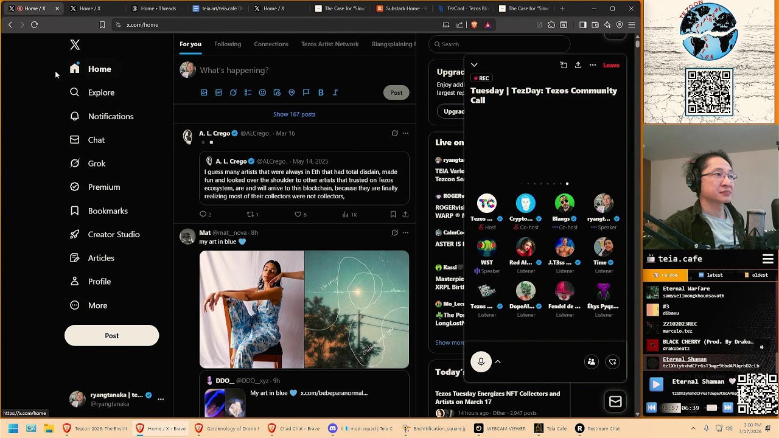Click Show more in Live on X

449,342
